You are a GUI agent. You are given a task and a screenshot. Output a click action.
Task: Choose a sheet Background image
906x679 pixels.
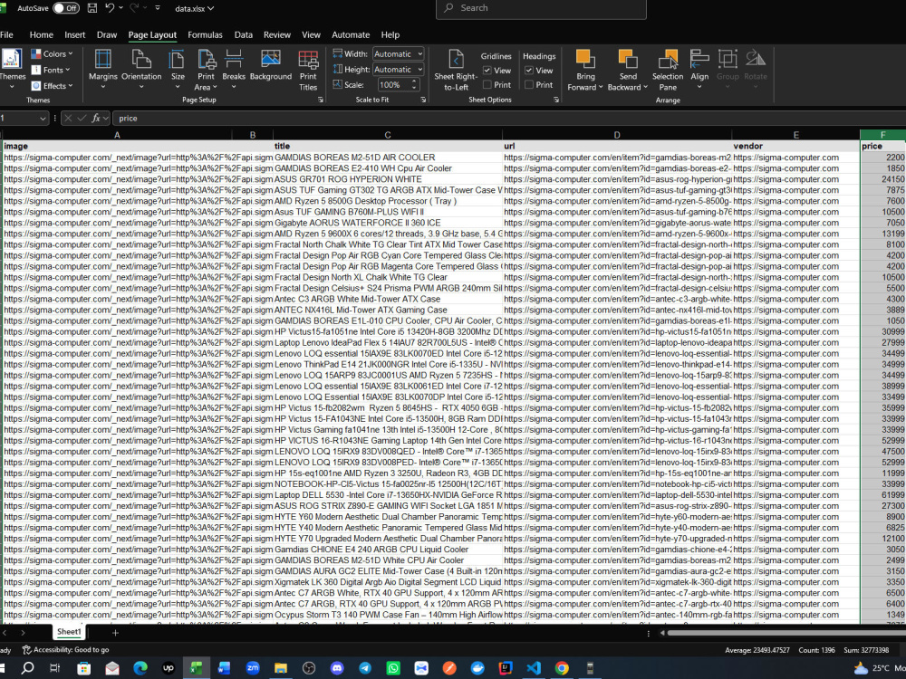click(270, 65)
